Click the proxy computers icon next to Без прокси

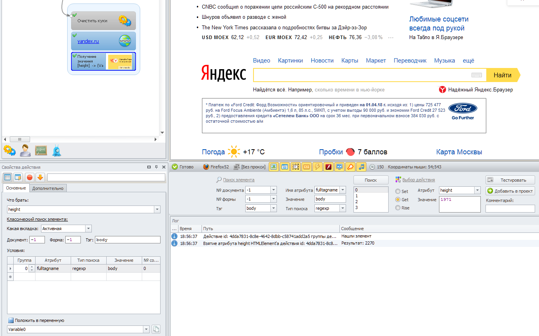(237, 167)
